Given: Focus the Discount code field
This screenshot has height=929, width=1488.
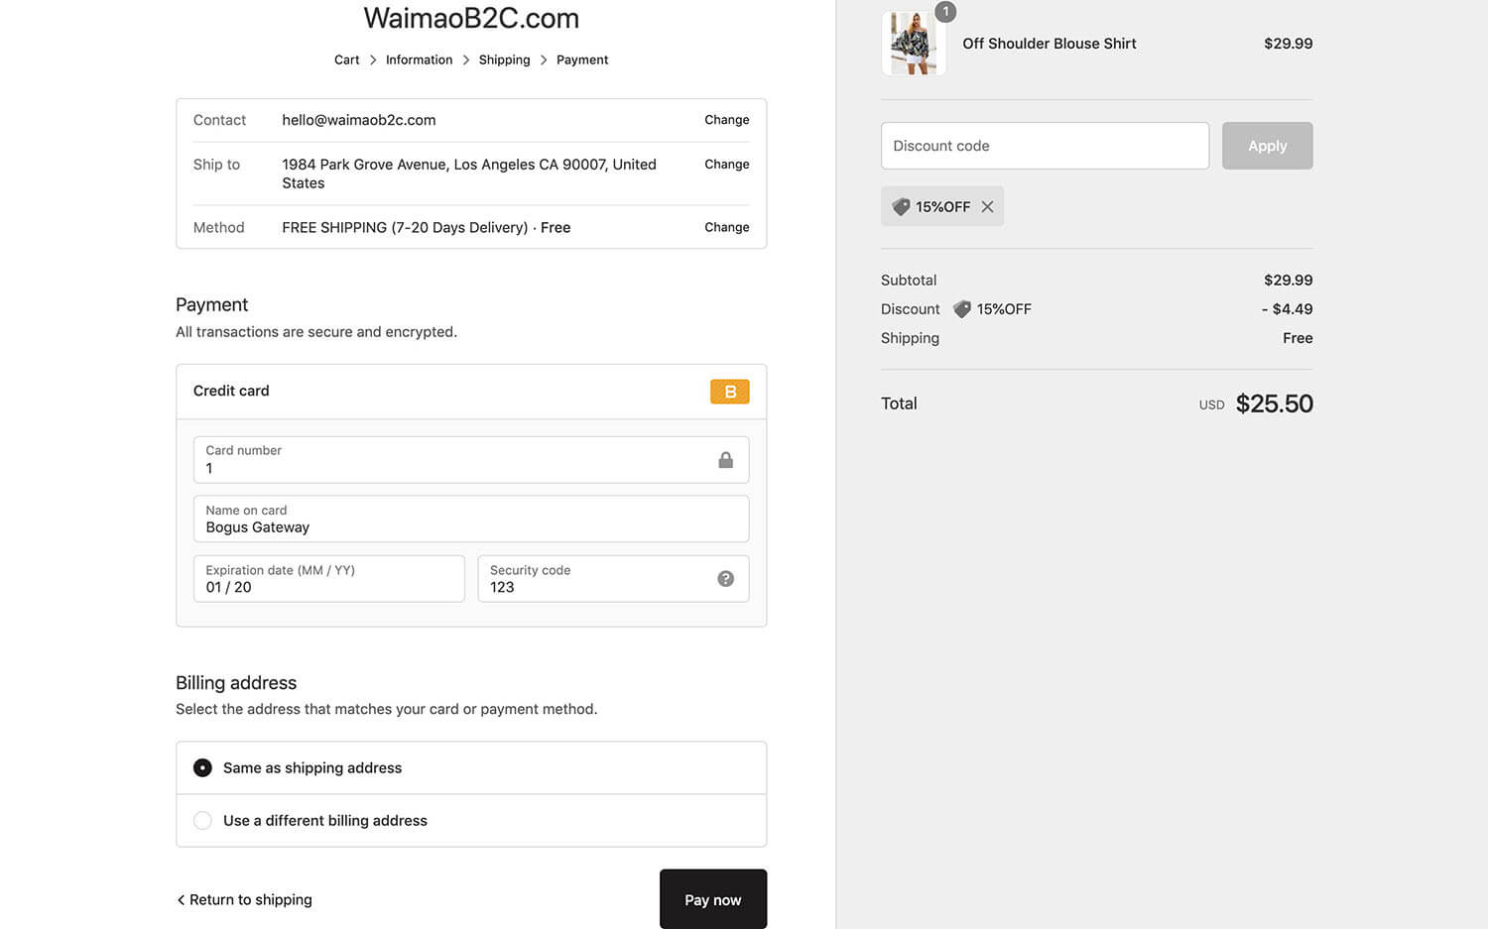Looking at the screenshot, I should point(1045,146).
